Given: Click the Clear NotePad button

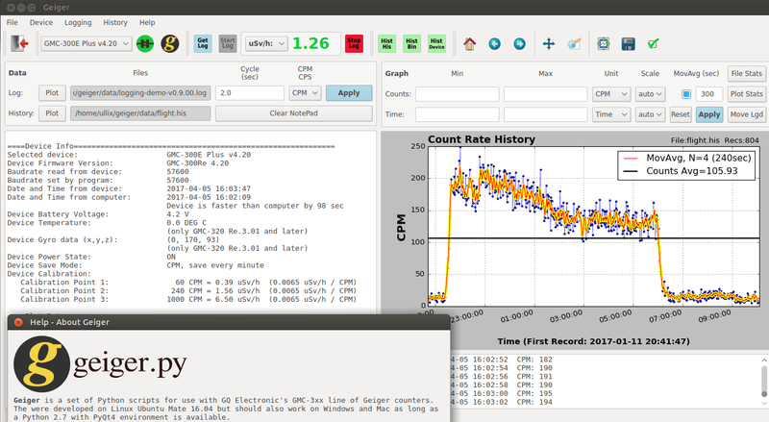Looking at the screenshot, I should (293, 113).
